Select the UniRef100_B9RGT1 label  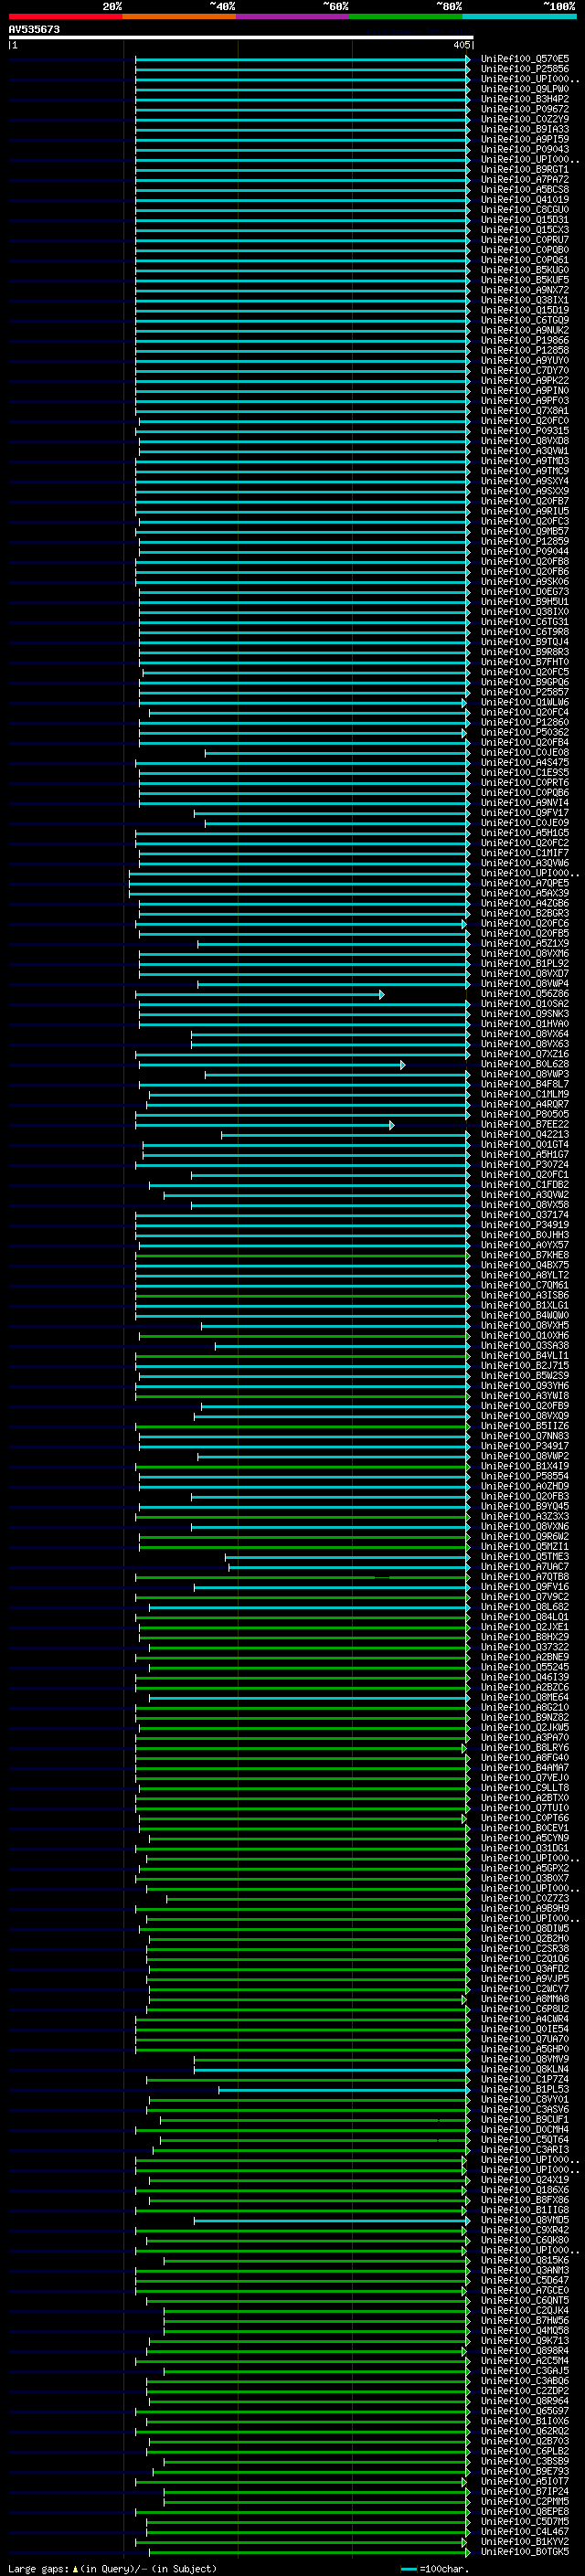tap(525, 169)
